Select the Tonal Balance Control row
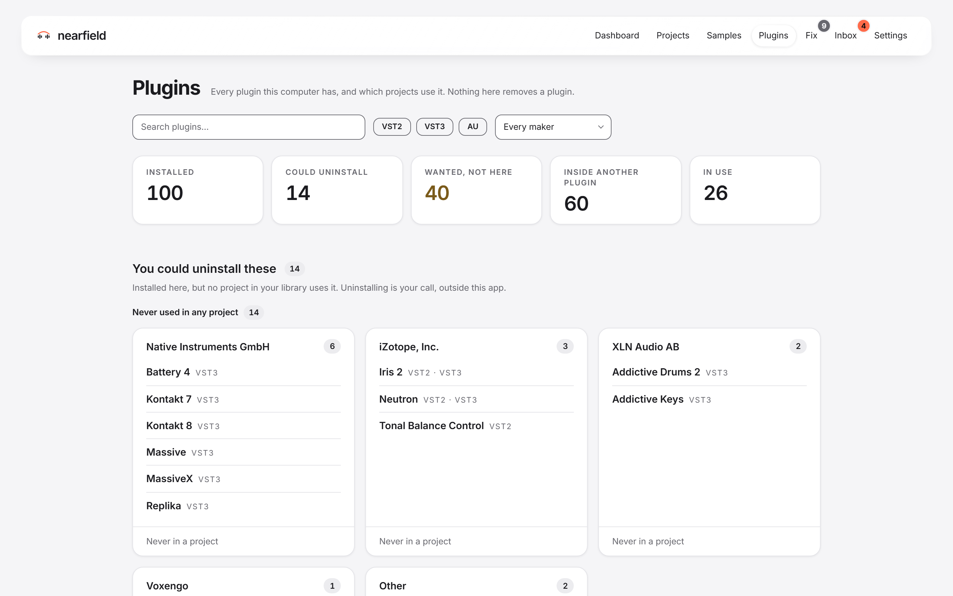The width and height of the screenshot is (953, 596). 476,426
